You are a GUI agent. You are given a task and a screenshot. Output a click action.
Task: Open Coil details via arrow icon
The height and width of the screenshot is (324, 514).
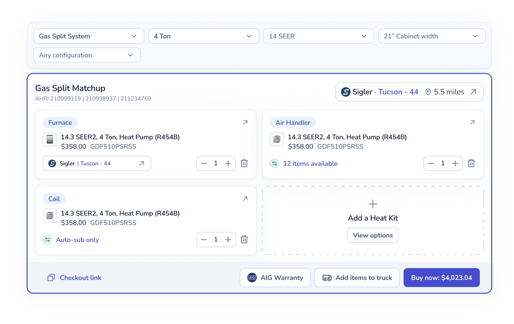[245, 199]
